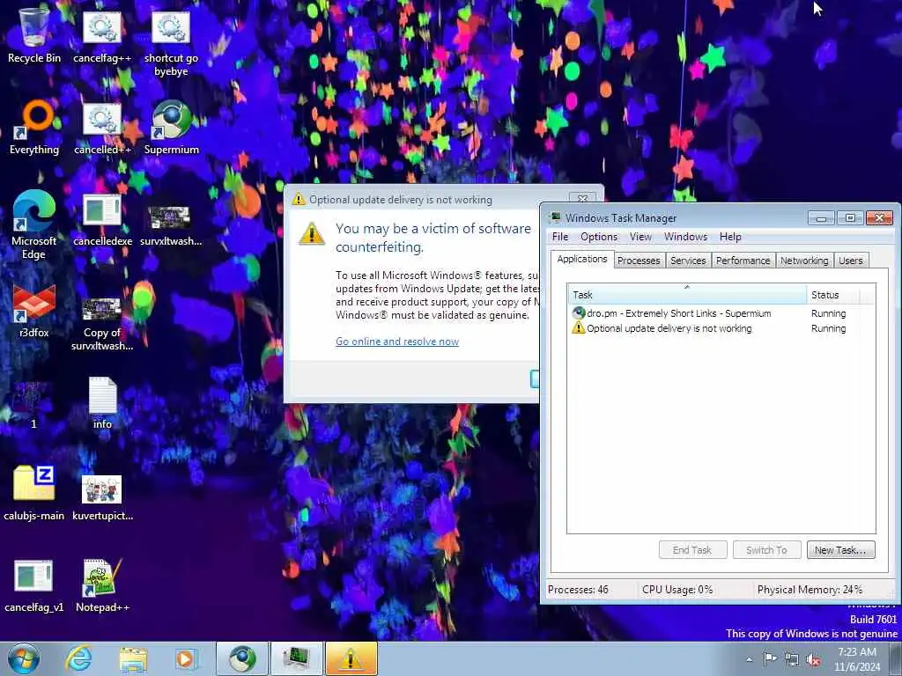The image size is (902, 676).
Task: Select the survxltwash... image file icon
Action: tap(171, 225)
